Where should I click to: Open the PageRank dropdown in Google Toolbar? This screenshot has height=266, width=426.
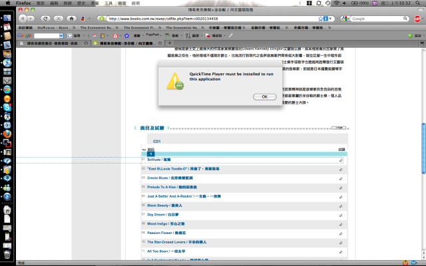tap(154, 35)
